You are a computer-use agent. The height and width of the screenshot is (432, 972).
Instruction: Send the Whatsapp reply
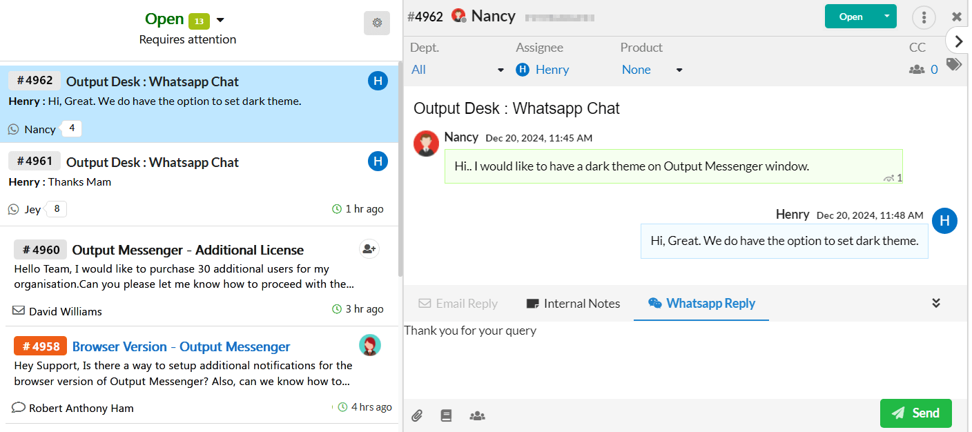[916, 413]
